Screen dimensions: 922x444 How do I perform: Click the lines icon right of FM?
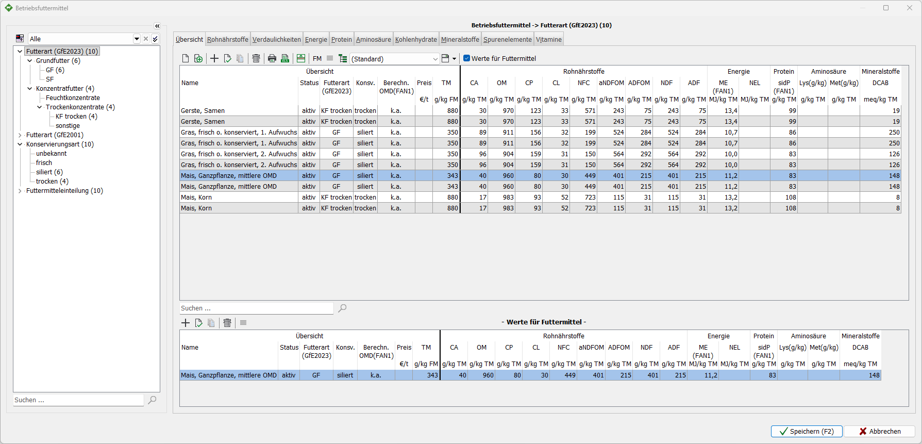330,59
